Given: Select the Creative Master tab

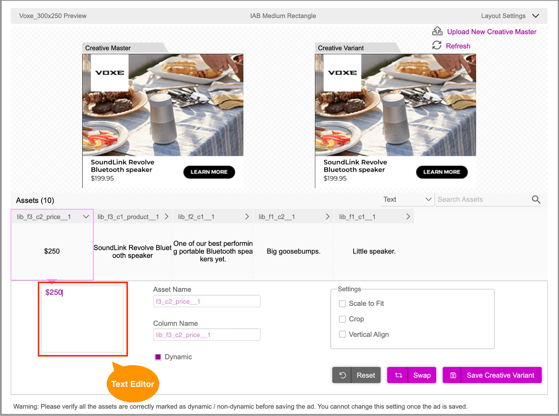Looking at the screenshot, I should coord(125,48).
